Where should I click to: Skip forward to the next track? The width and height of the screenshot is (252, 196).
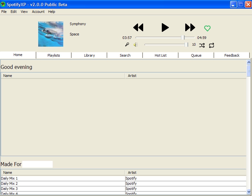point(190,27)
